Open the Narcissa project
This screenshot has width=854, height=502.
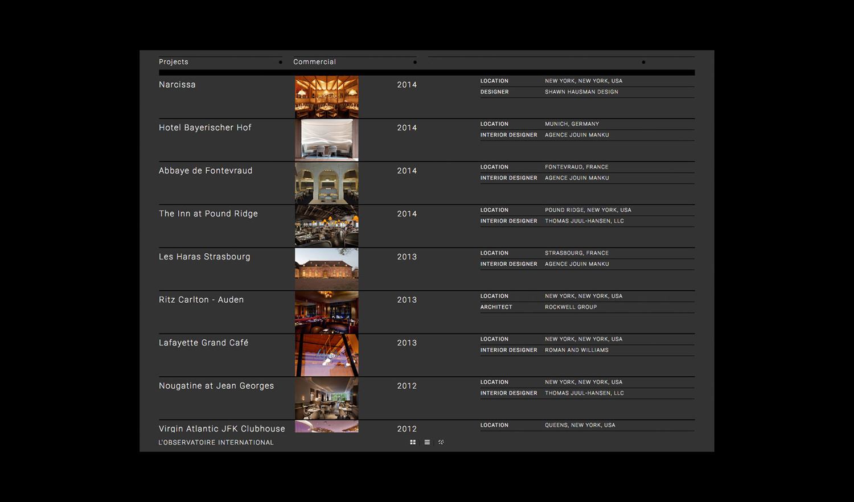tap(177, 85)
